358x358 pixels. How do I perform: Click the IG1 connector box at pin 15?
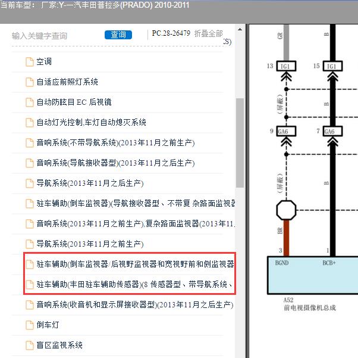332,66
